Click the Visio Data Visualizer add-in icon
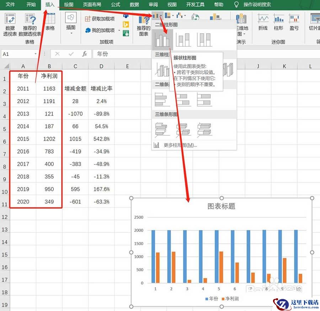 (x=126, y=16)
